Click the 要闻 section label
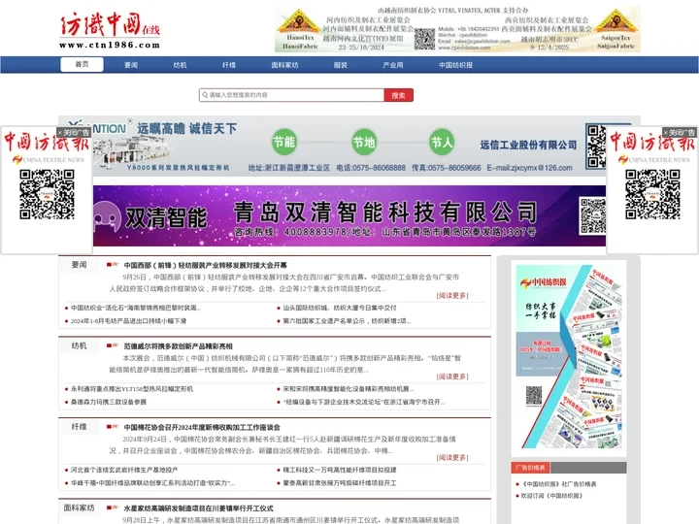This screenshot has height=524, width=699. 80,265
